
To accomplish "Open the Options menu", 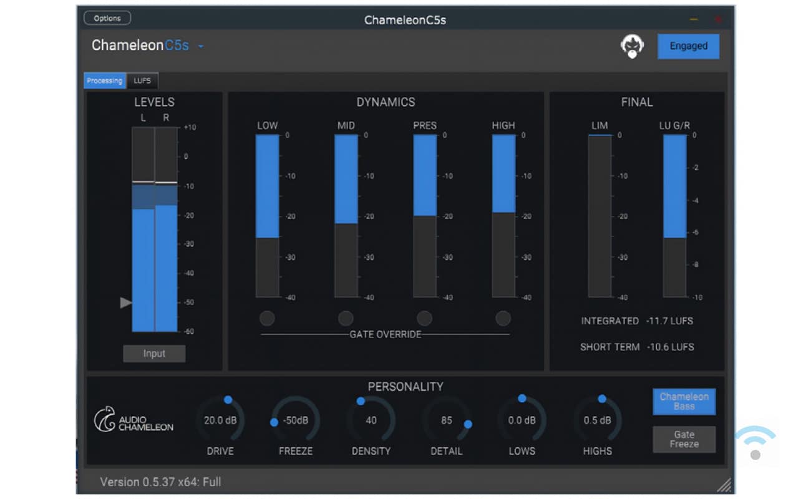I will (107, 18).
